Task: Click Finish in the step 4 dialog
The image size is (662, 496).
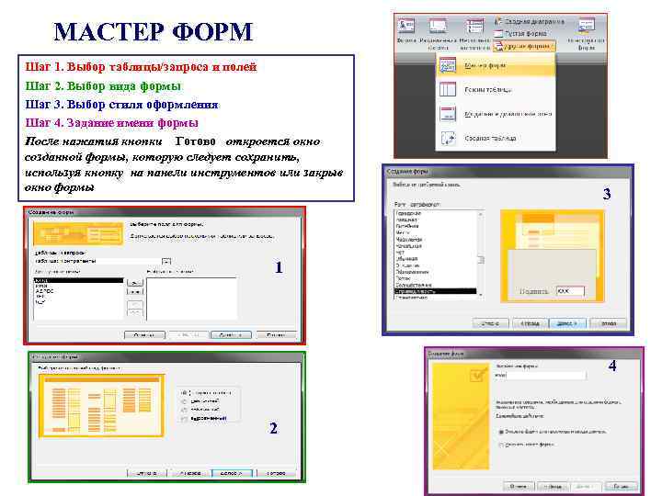Action: (x=621, y=486)
